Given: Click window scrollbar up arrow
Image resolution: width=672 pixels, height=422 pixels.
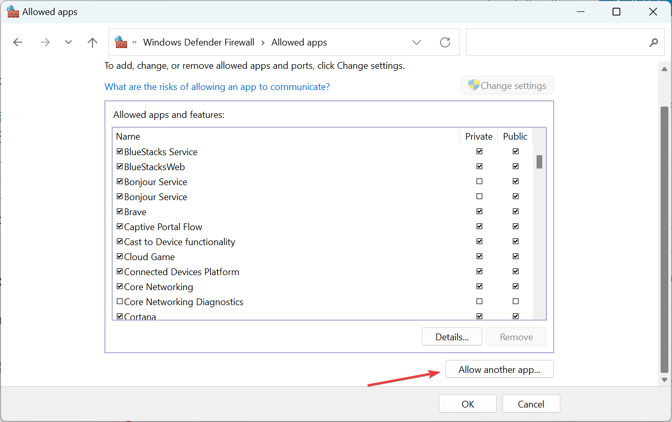Looking at the screenshot, I should coord(665,69).
